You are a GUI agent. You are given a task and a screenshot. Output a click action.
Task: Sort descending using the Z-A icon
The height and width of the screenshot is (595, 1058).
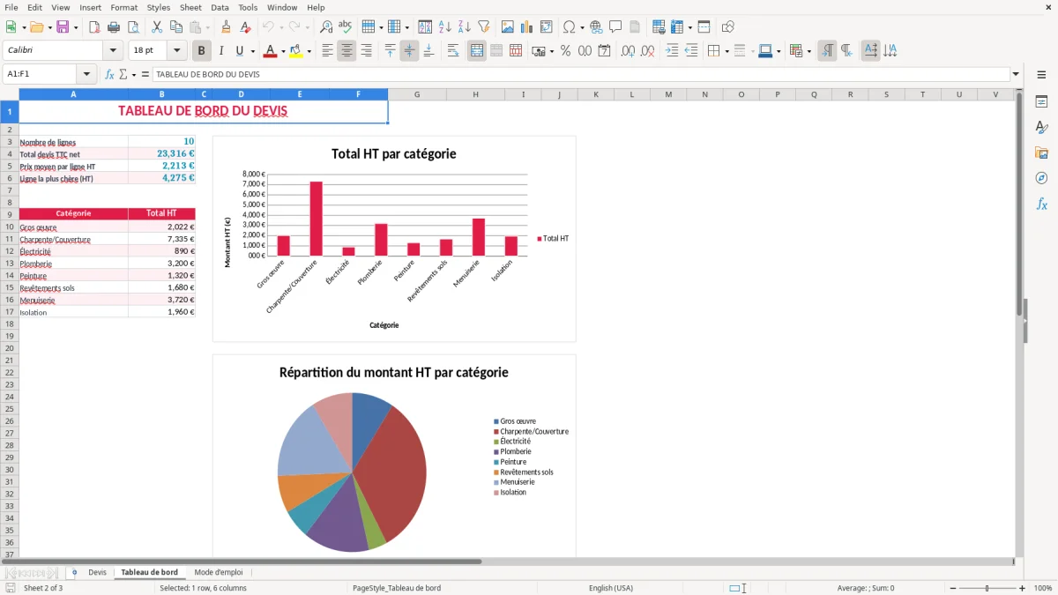(x=465, y=27)
